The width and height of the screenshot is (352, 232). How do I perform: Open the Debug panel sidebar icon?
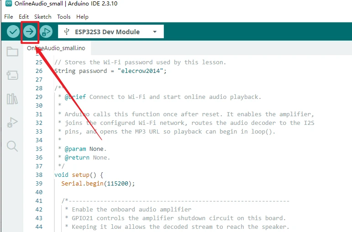(12, 123)
